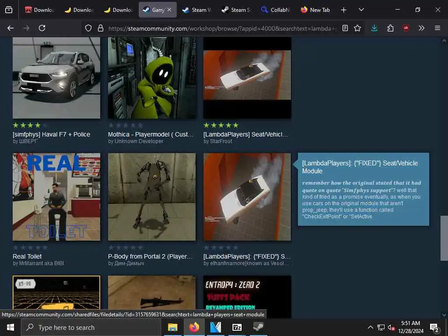Show more tools overflow chevrons
This screenshot has height=336, width=448.
[421, 28]
